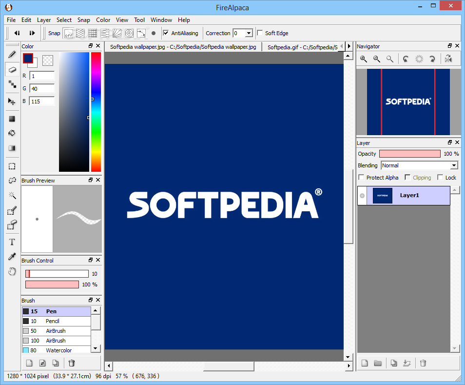Open the Select menu
Image resolution: width=465 pixels, height=385 pixels.
pyautogui.click(x=64, y=20)
